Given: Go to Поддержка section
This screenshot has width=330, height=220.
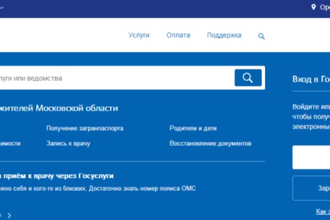Looking at the screenshot, I should [224, 35].
